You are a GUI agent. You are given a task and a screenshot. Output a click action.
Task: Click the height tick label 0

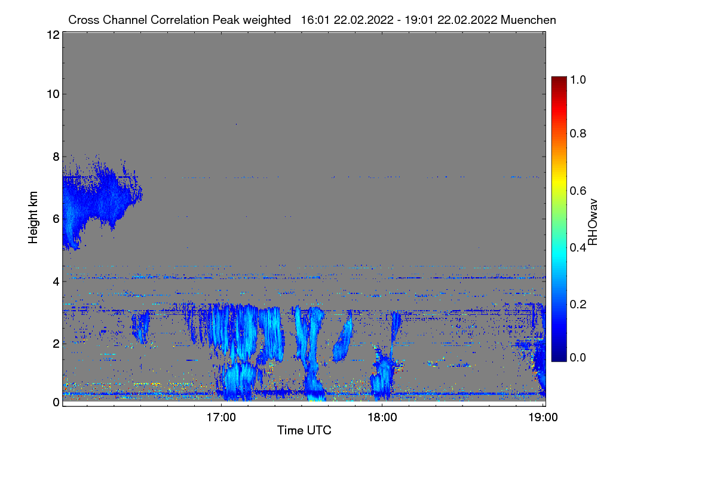pos(55,402)
